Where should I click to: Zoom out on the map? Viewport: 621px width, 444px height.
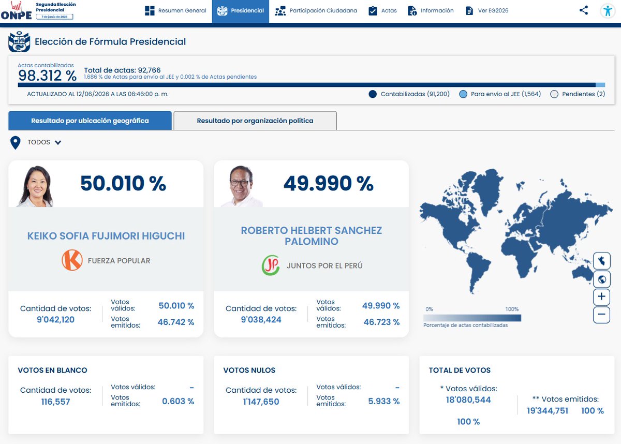[x=601, y=314]
